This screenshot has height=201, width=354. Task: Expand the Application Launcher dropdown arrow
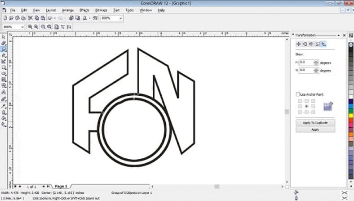click(x=90, y=18)
